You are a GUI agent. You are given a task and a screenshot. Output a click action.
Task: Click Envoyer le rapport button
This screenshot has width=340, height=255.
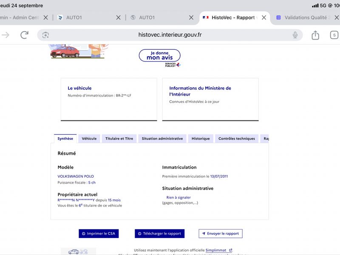(221, 233)
